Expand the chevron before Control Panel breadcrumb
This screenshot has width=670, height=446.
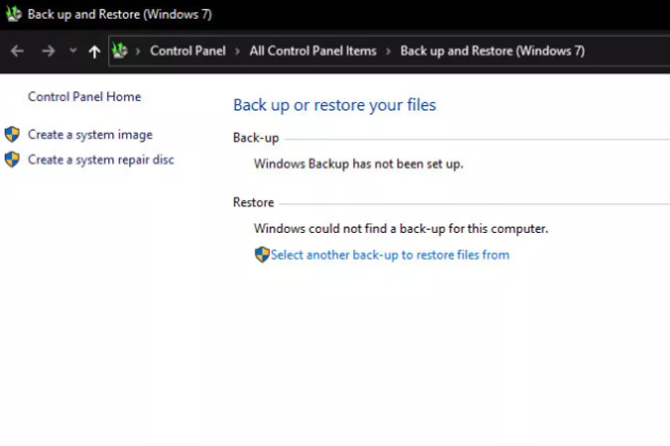click(139, 51)
